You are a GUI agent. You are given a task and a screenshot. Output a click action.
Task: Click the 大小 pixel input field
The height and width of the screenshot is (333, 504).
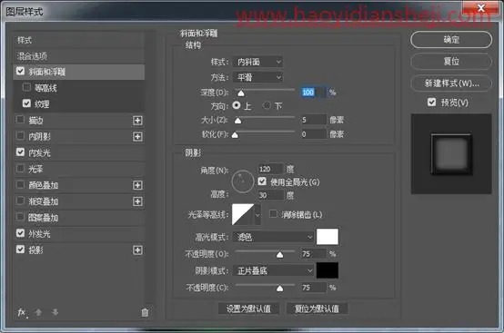pos(313,120)
